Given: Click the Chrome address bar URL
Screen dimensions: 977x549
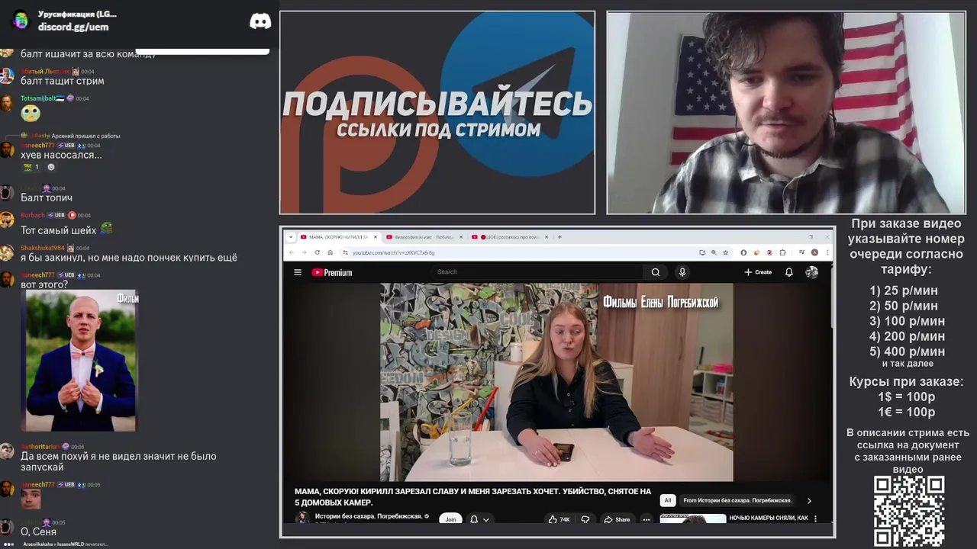Looking at the screenshot, I should 394,252.
